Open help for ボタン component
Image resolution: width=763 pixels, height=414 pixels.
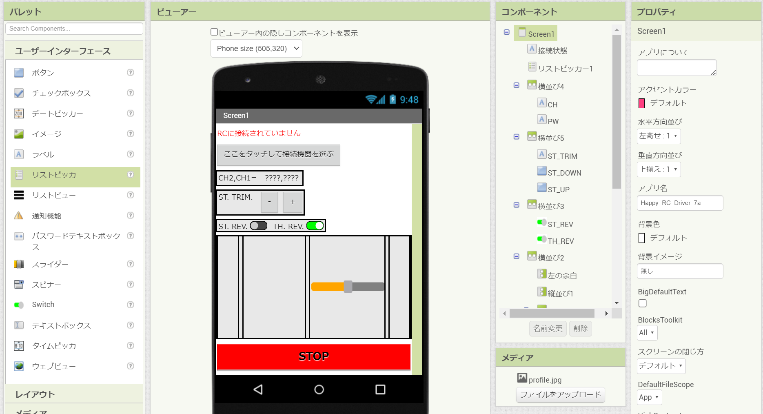point(131,72)
